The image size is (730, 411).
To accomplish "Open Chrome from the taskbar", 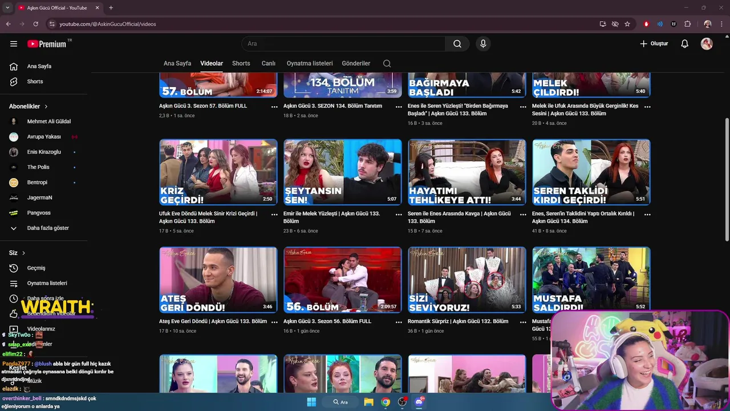I will click(386, 402).
